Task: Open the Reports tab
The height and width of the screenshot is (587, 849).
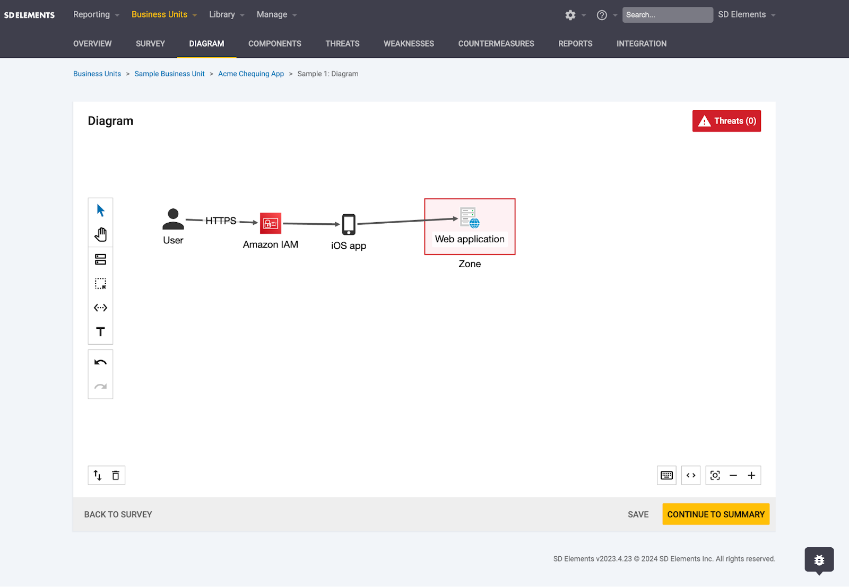Action: click(575, 43)
